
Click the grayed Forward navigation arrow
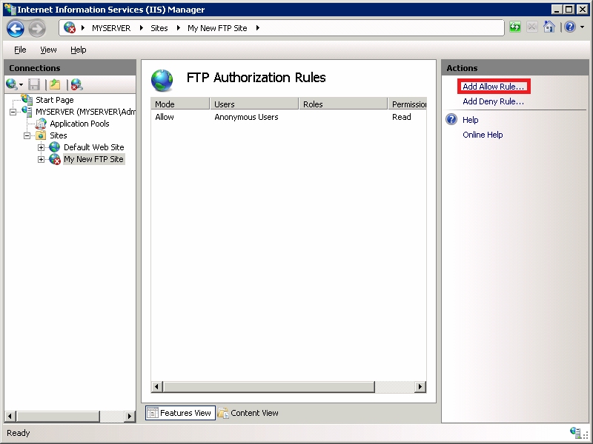[37, 28]
